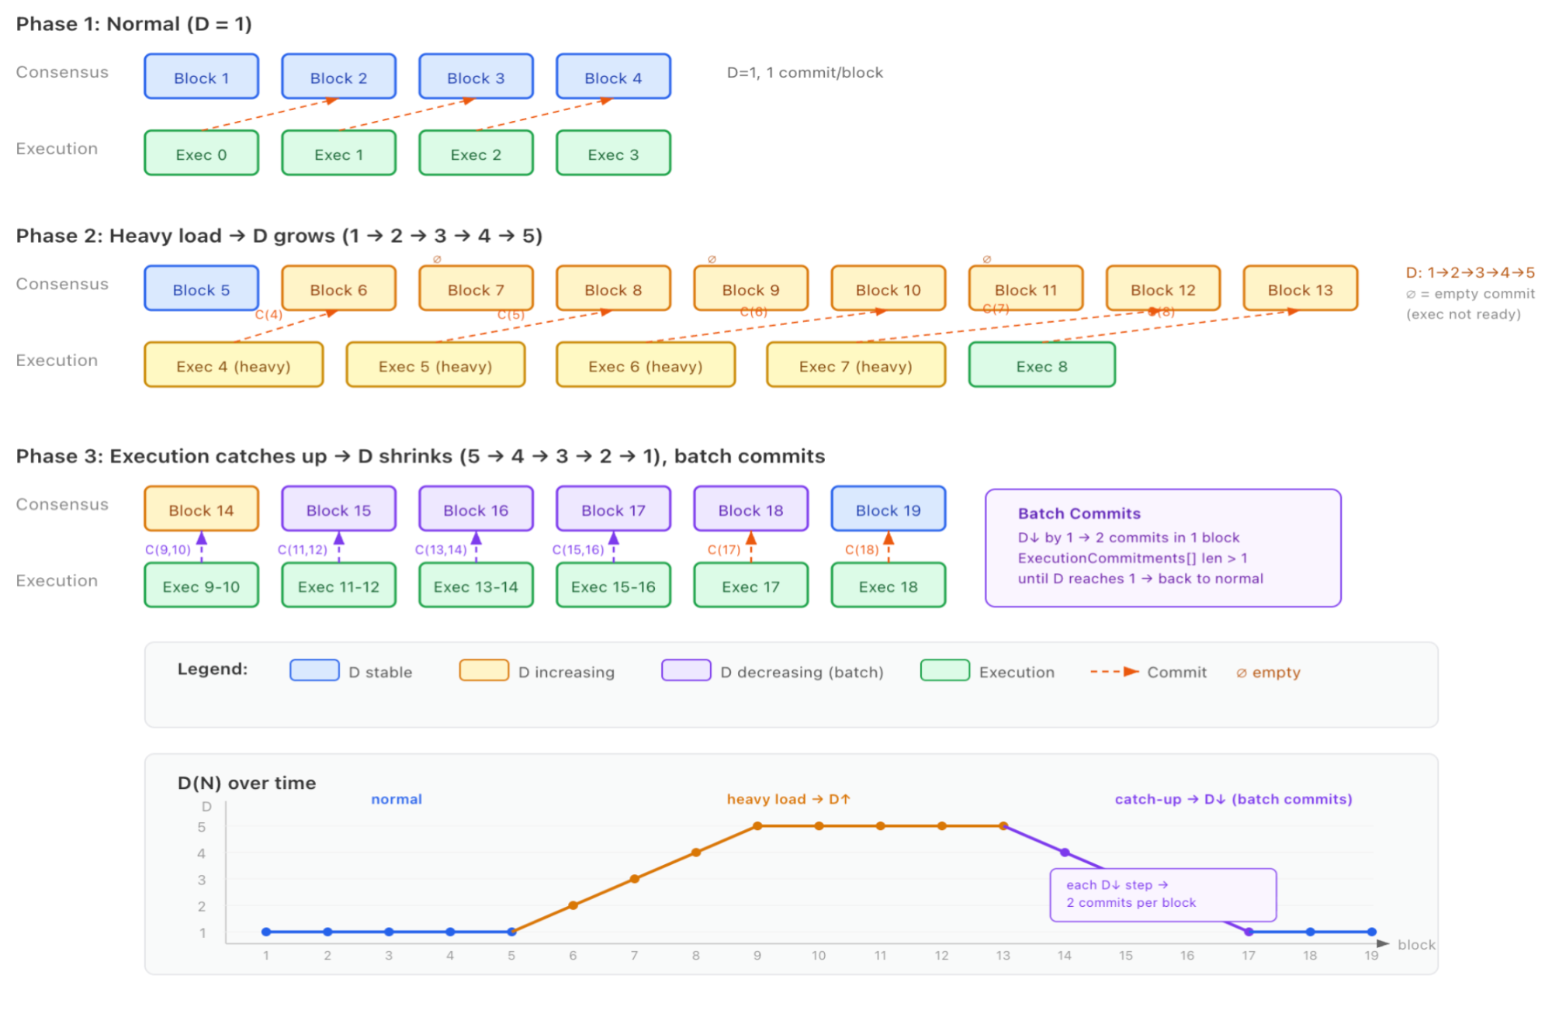1552x1017 pixels.
Task: Click the empty commit symbol above Block 7
Action: 437,259
